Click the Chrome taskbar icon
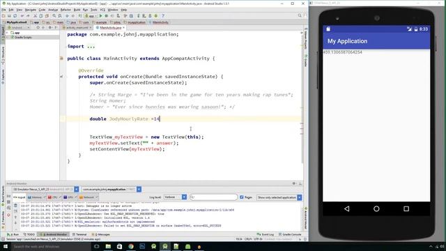The width and height of the screenshot is (446, 251). coord(131,246)
